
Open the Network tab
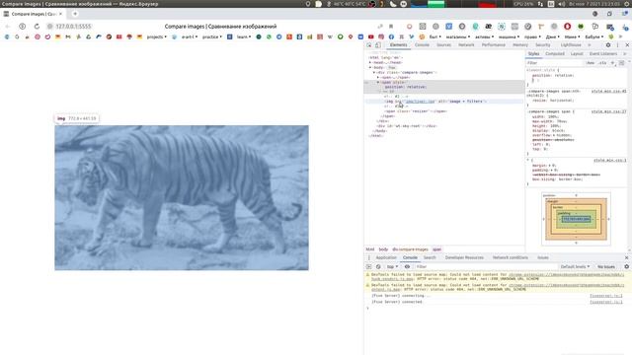coord(466,45)
